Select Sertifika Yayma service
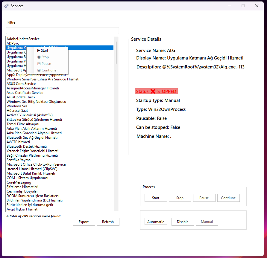The width and height of the screenshot is (267, 258). [x=60, y=160]
